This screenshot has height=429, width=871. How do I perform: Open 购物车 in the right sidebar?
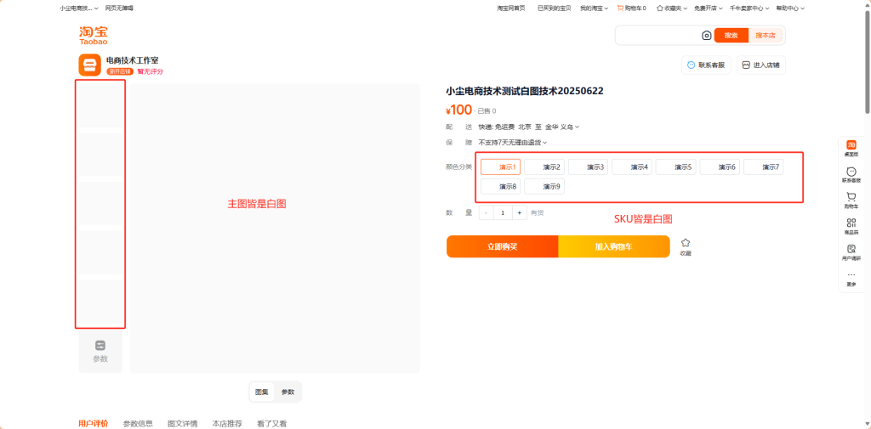tap(851, 200)
